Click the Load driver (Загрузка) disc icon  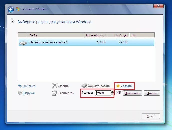[20, 93]
